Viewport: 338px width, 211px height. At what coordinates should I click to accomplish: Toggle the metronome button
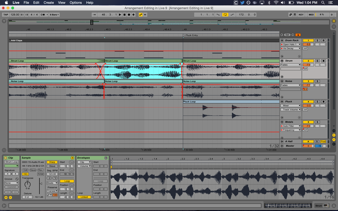[x=43, y=15]
